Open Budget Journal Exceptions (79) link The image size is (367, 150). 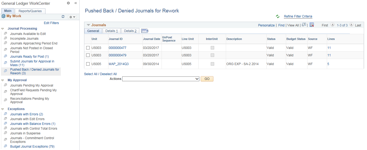(x=32, y=147)
